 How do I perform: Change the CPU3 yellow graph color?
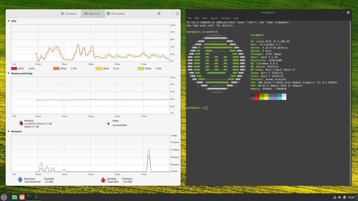98,68
